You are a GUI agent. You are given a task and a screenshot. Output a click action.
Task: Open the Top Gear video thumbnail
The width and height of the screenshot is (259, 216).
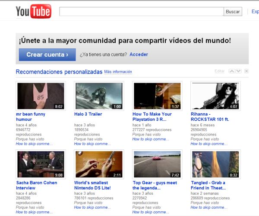[157, 164]
